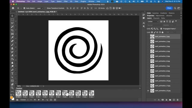Screen dimensions: 192x108
Task: Select the Brush tool
Action: coord(12,45)
